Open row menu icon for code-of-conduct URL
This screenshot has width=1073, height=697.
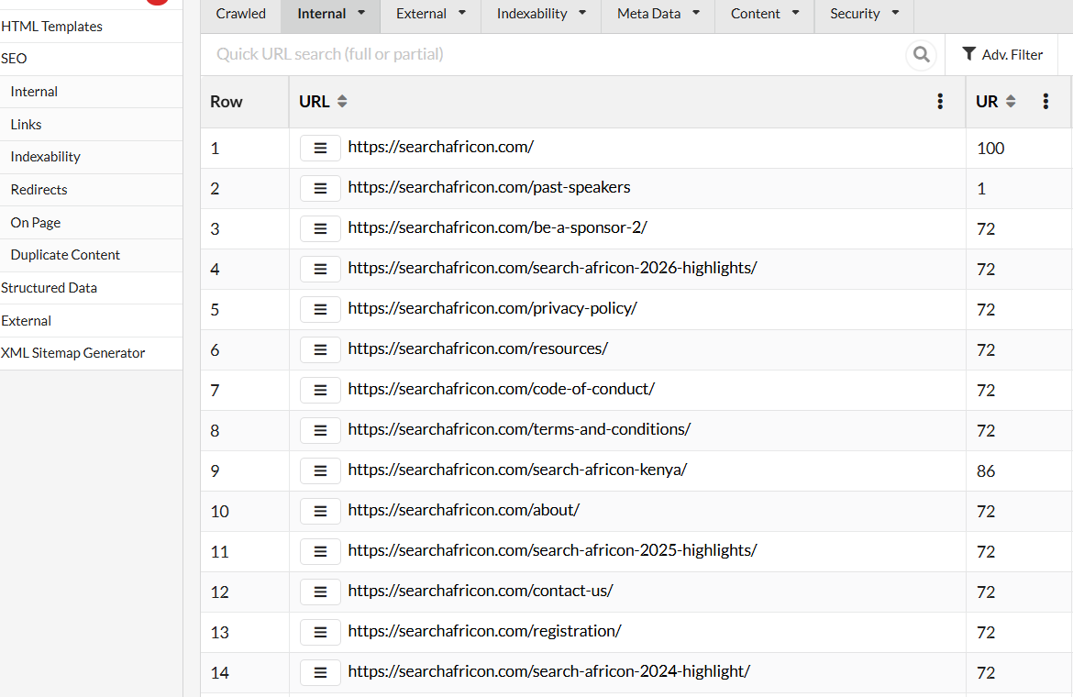tap(320, 390)
